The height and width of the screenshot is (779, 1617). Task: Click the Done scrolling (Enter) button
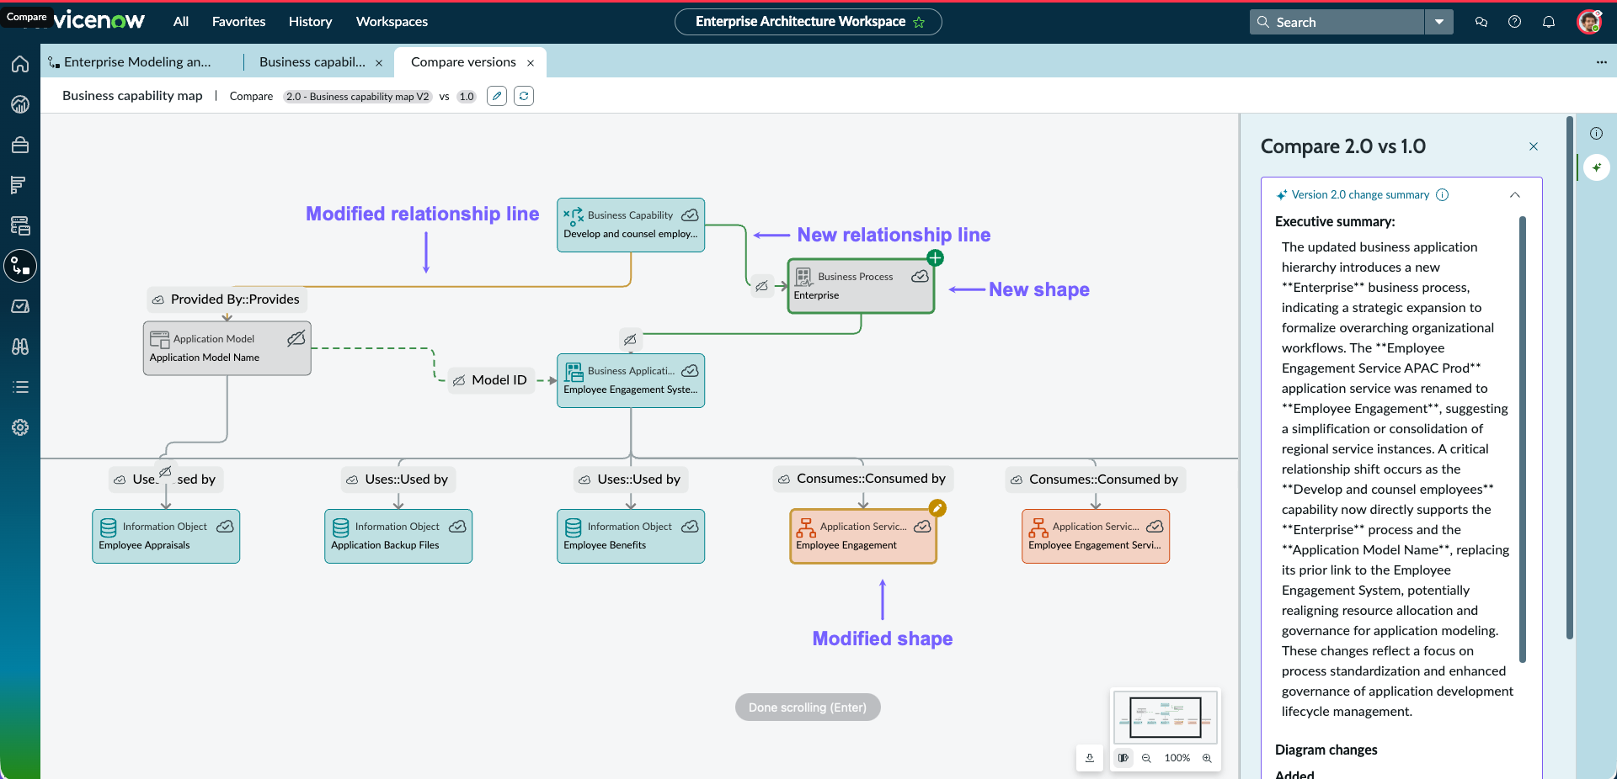click(808, 707)
